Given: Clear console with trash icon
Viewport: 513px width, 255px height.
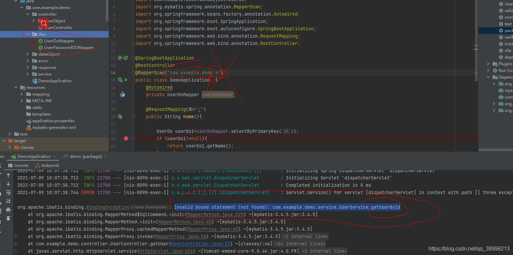Looking at the screenshot, I should (x=8, y=218).
